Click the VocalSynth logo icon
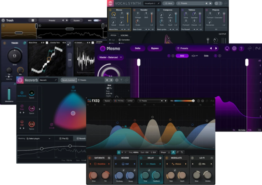 pos(110,3)
